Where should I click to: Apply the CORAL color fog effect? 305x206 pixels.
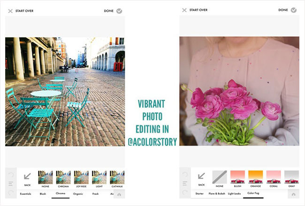[274, 177]
